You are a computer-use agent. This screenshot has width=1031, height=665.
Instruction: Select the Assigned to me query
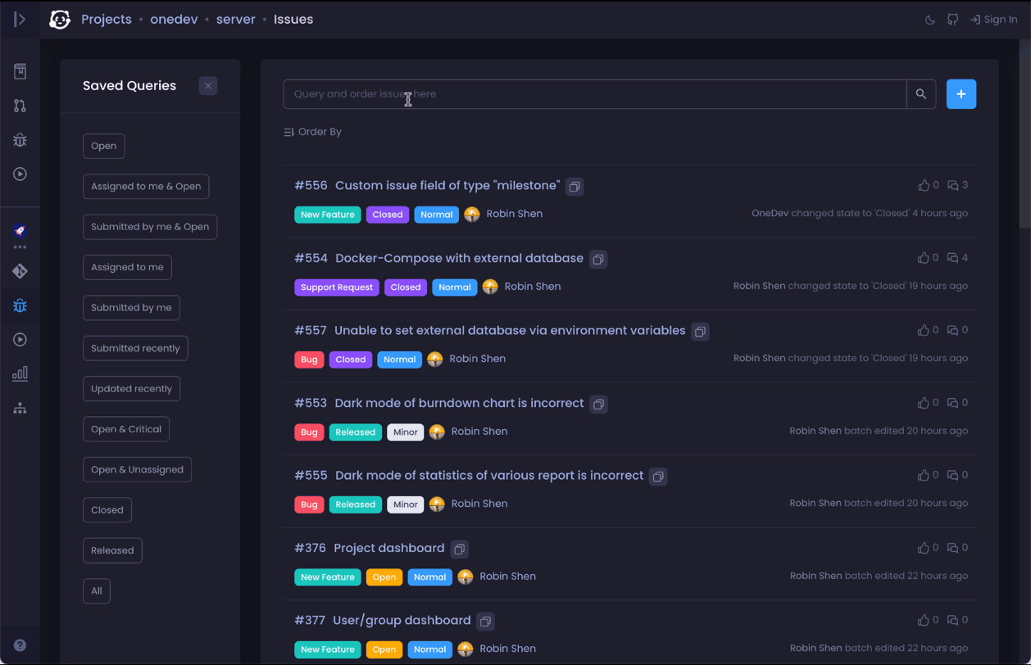pos(127,267)
